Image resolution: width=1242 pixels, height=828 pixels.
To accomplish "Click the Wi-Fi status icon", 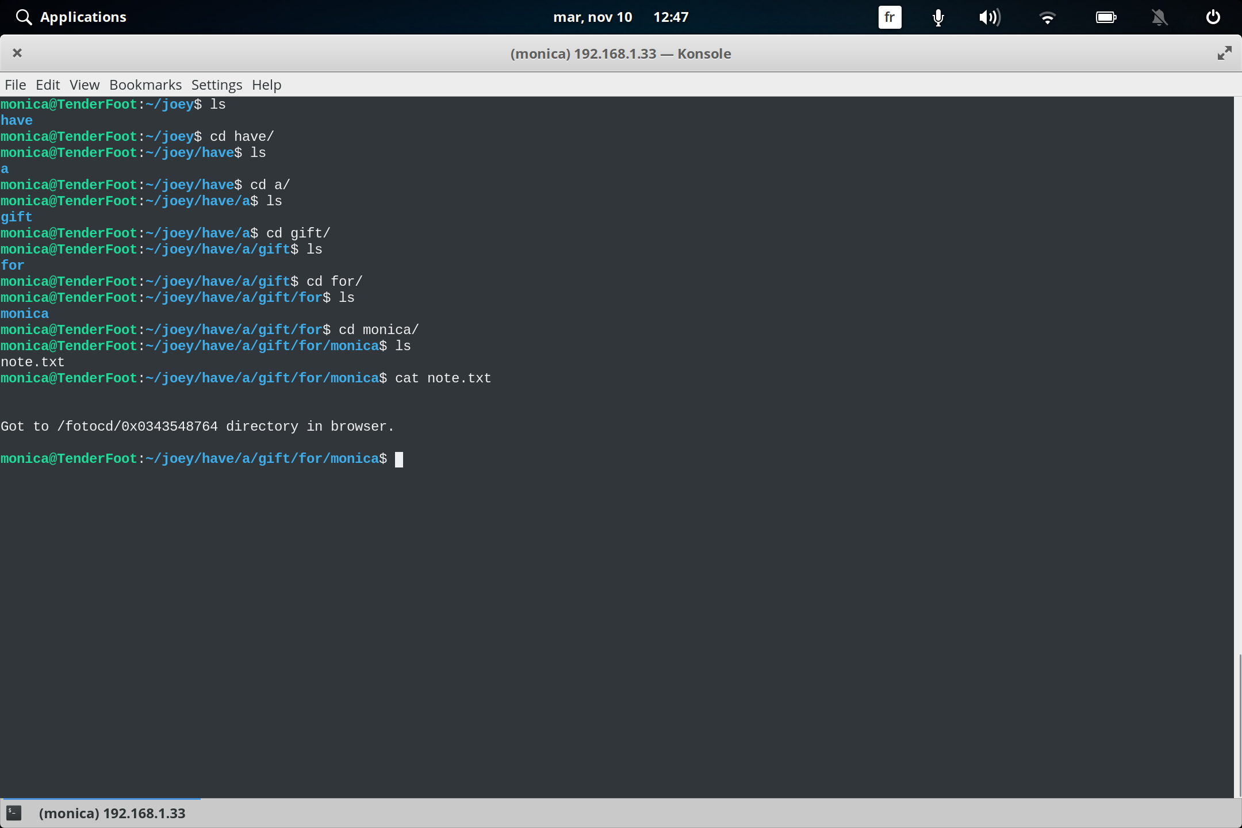I will coord(1048,17).
